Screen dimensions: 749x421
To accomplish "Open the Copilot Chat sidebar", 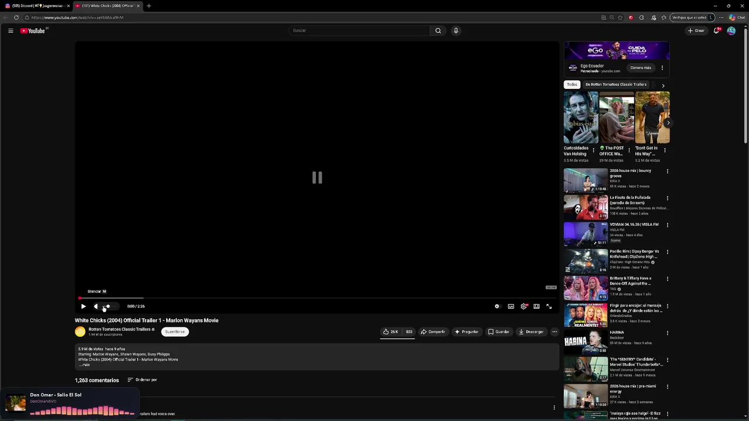I will pyautogui.click(x=737, y=18).
